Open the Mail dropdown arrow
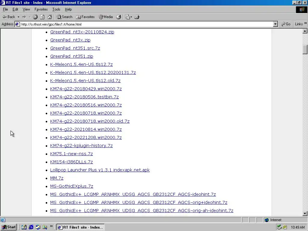Screen dimensions: 308x231 [x=131, y=17]
